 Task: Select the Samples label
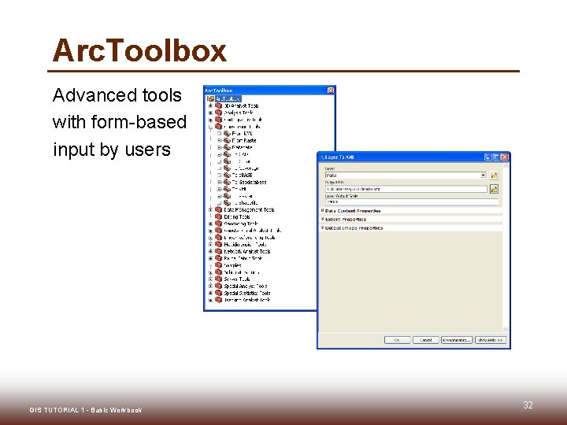click(x=232, y=265)
